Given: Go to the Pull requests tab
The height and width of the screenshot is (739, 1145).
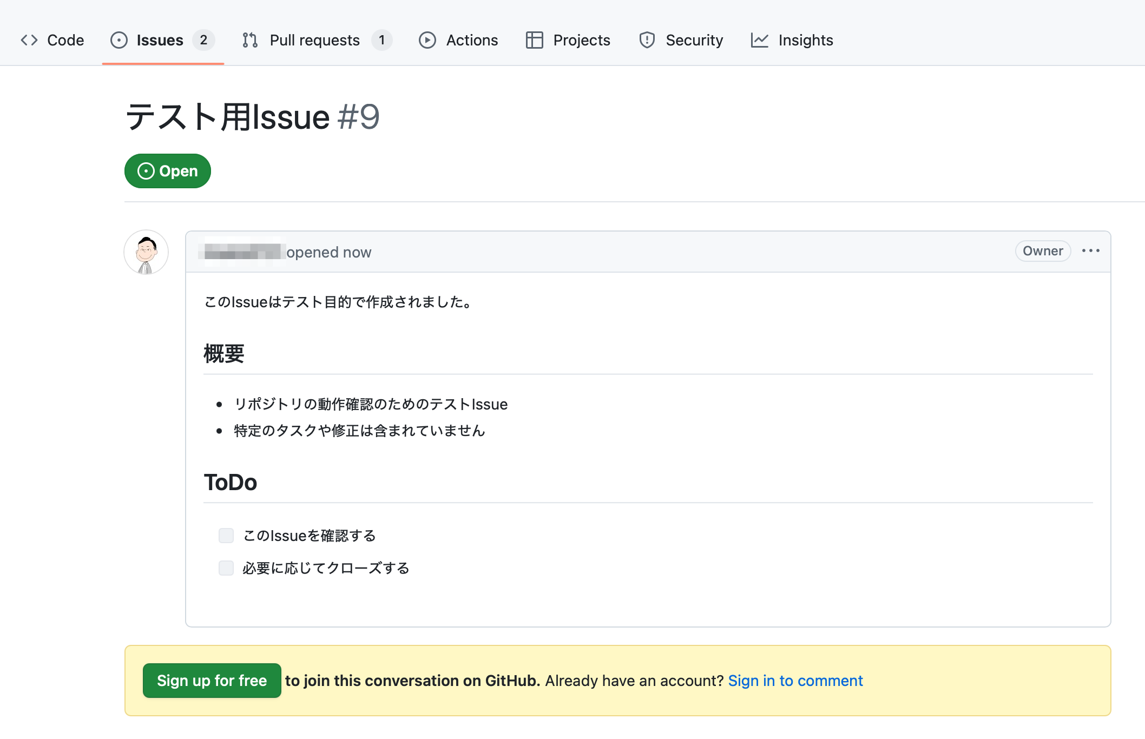Looking at the screenshot, I should pos(318,40).
